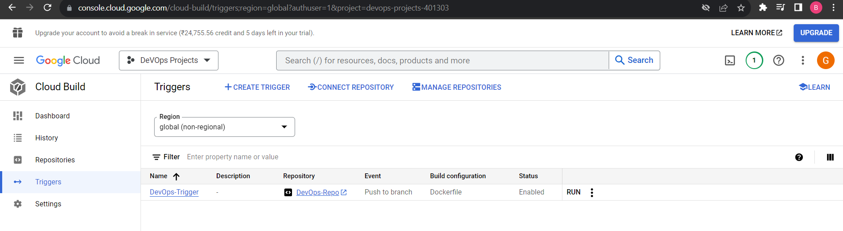Click CONNECT REPOSITORY

pos(351,87)
